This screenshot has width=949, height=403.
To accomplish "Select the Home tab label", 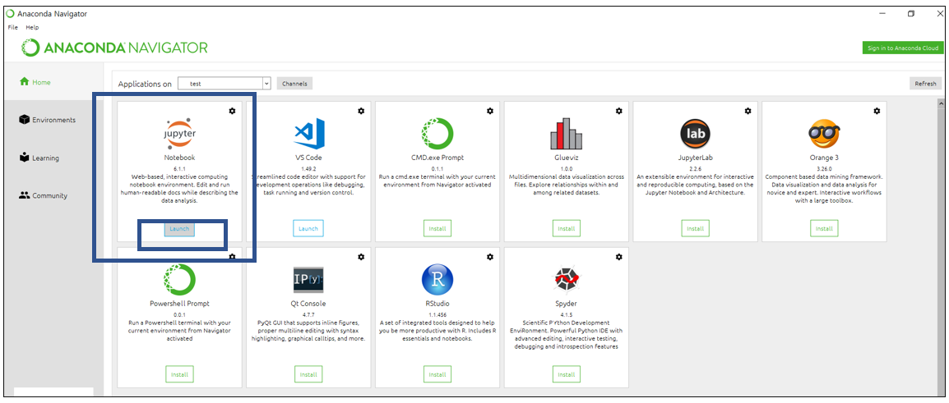I will point(42,82).
